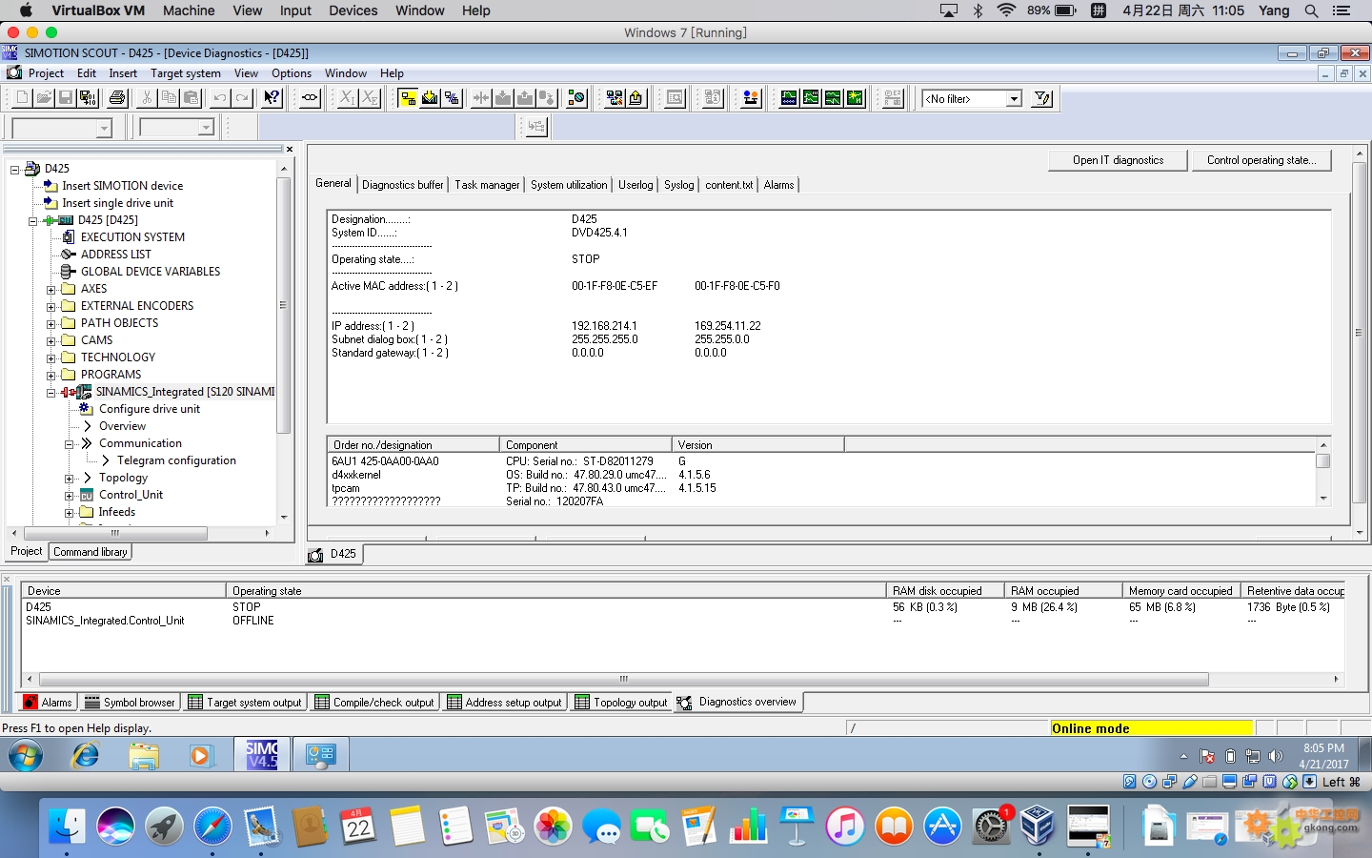Click Internet Explorer in the Windows taskbar
The width and height of the screenshot is (1372, 858).
click(86, 757)
